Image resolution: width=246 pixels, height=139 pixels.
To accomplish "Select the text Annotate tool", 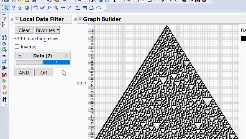I will click(78, 7).
